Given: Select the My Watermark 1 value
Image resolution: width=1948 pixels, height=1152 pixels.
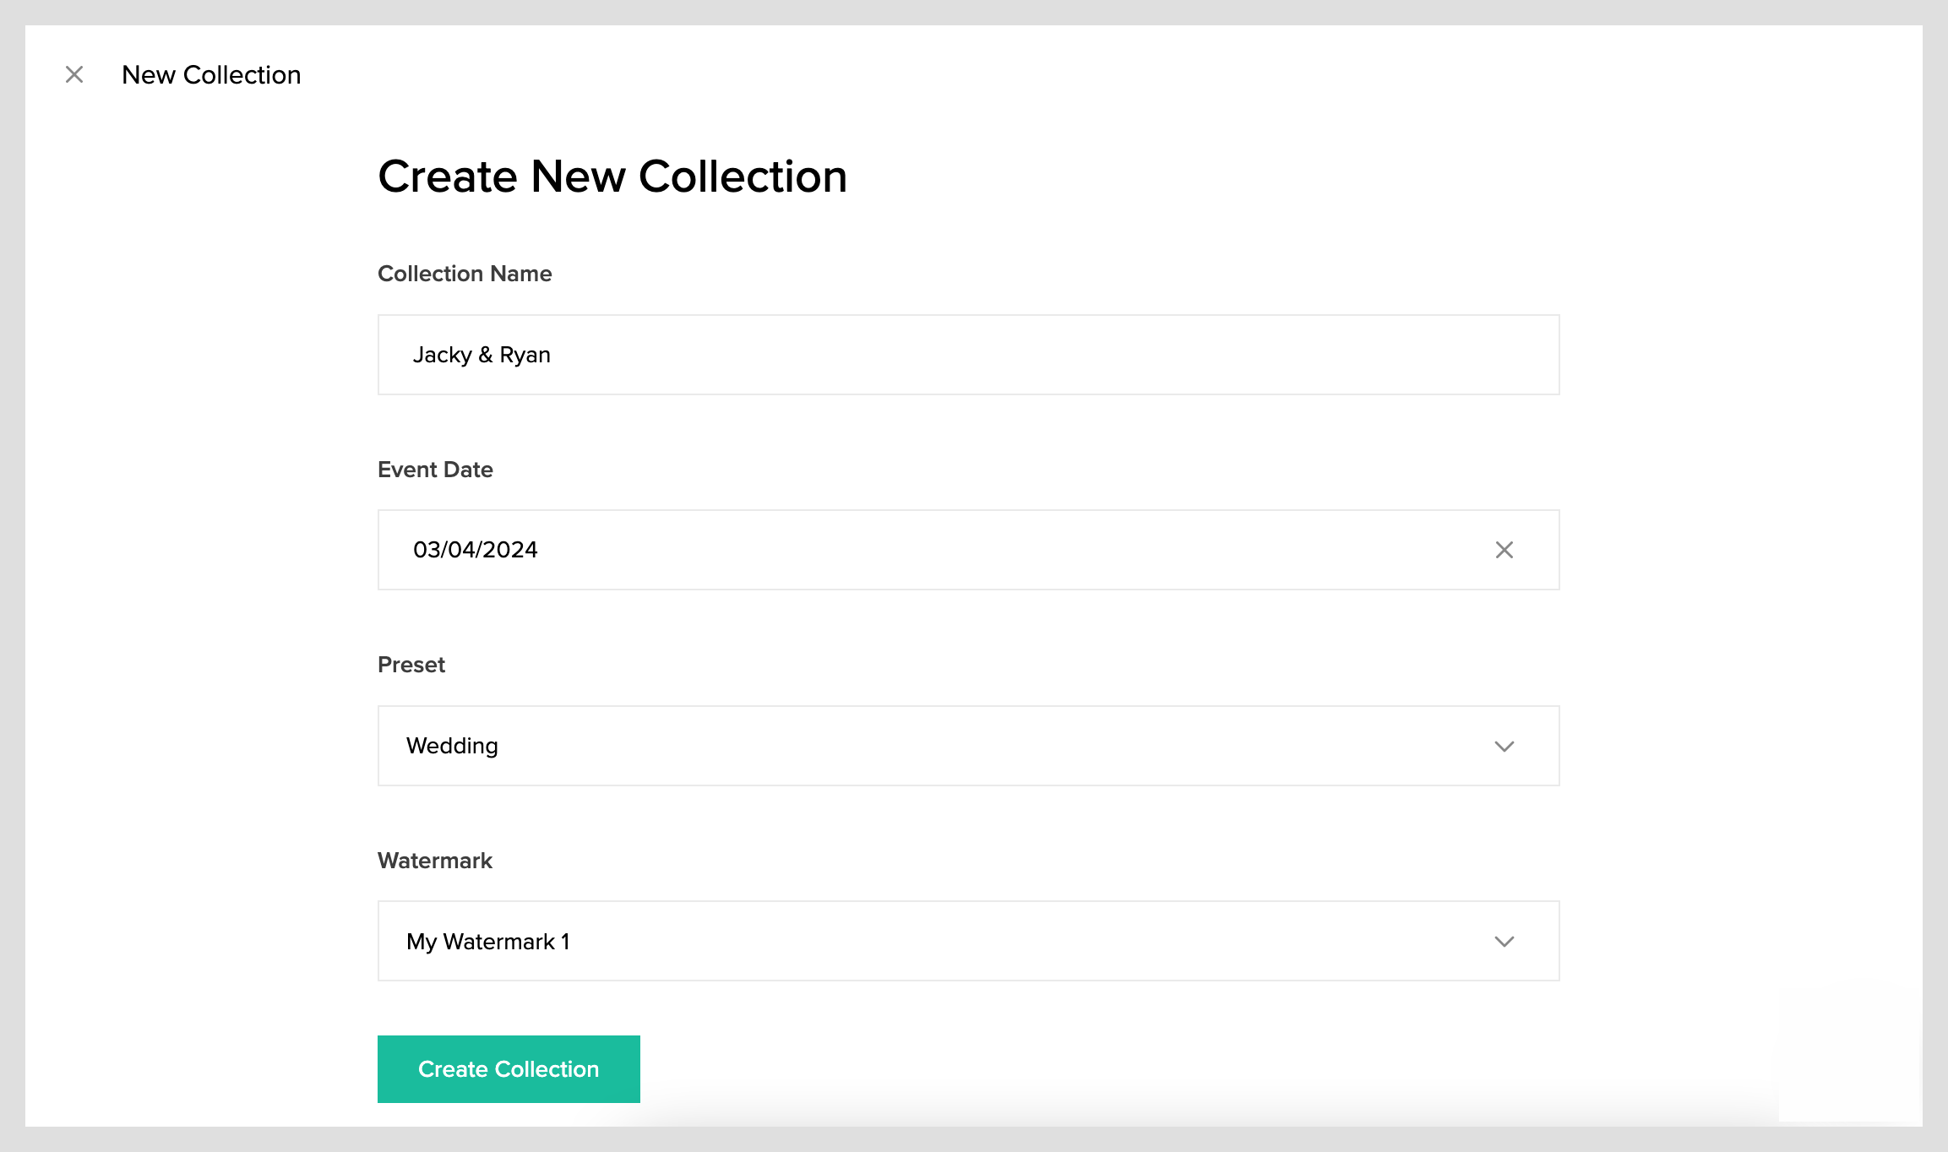Looking at the screenshot, I should 487,941.
